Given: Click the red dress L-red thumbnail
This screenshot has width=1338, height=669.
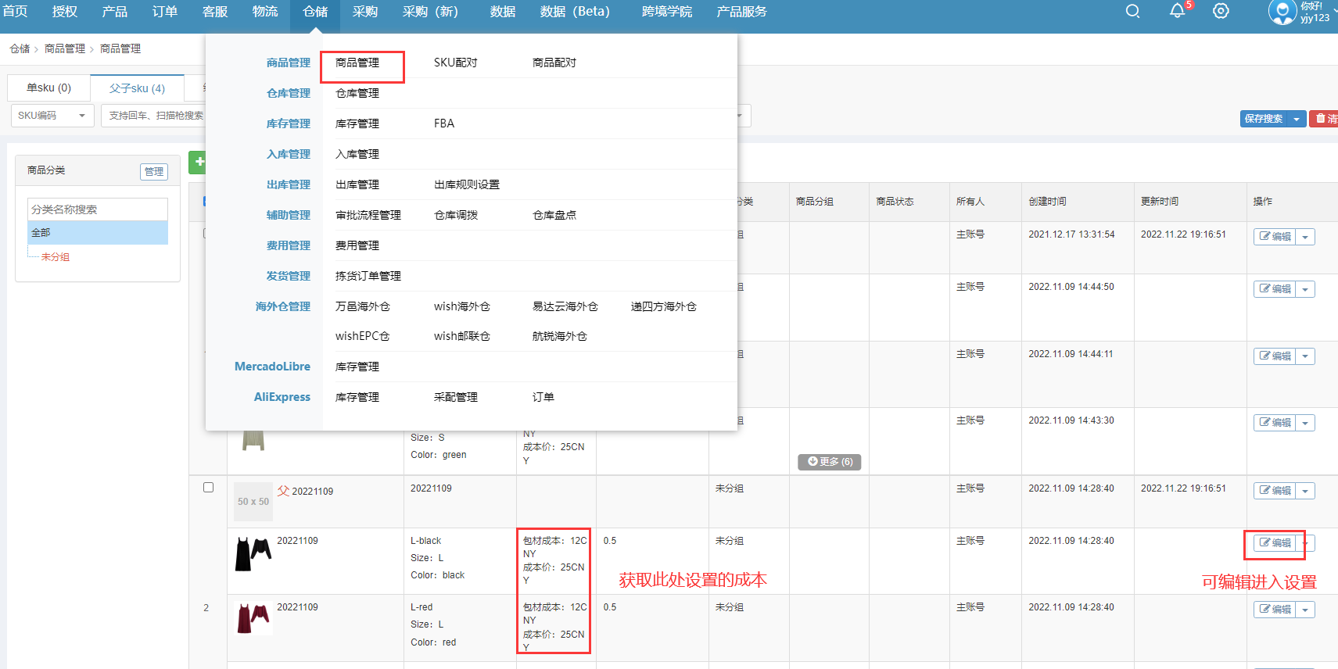Looking at the screenshot, I should pos(253,619).
